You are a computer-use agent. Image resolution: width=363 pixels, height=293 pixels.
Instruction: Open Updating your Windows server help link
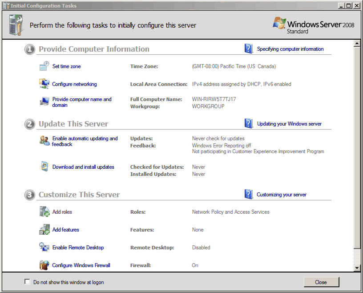tap(290, 124)
